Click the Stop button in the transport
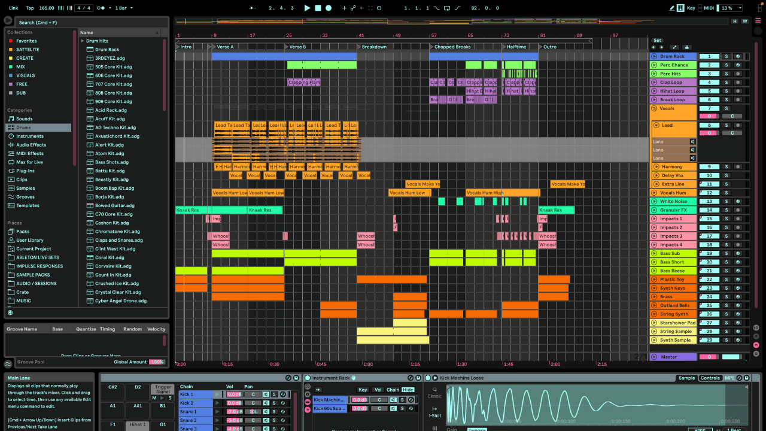This screenshot has height=431, width=766. 318,8
